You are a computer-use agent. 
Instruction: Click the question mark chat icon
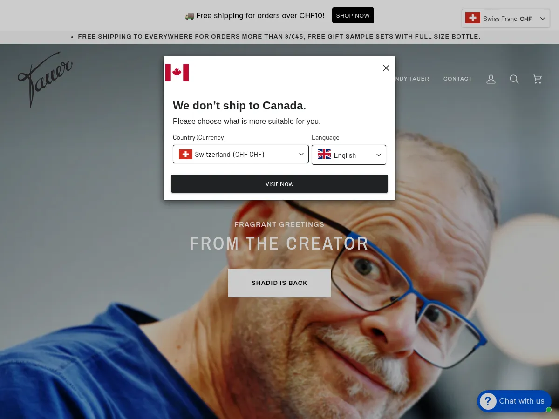coord(488,401)
